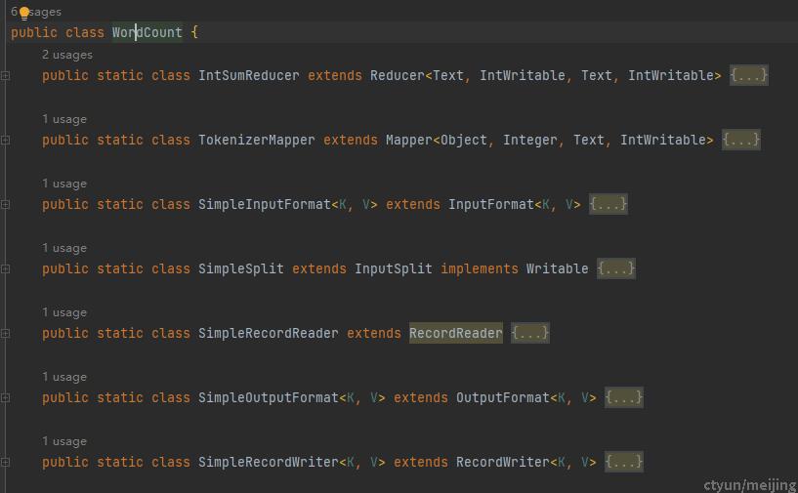Viewport: 798px width, 493px height.
Task: Expand the SimpleRecordWriter class fold gutter toggle
Action: coord(5,463)
